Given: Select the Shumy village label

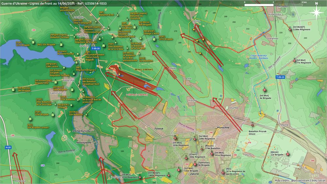Looking at the screenshot, I should pyautogui.click(x=248, y=155).
